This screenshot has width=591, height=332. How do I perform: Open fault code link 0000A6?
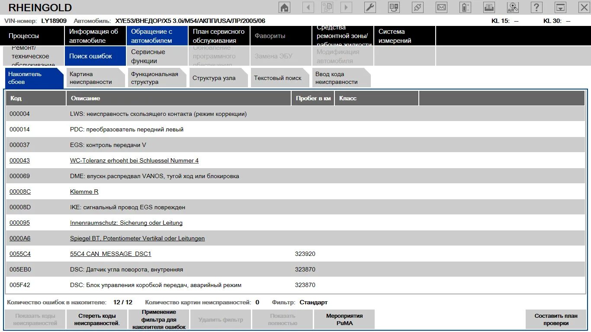pos(20,238)
